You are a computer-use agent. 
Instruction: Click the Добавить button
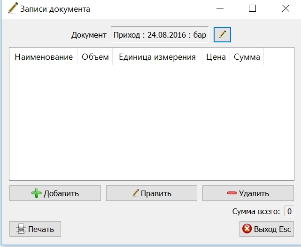(x=55, y=193)
